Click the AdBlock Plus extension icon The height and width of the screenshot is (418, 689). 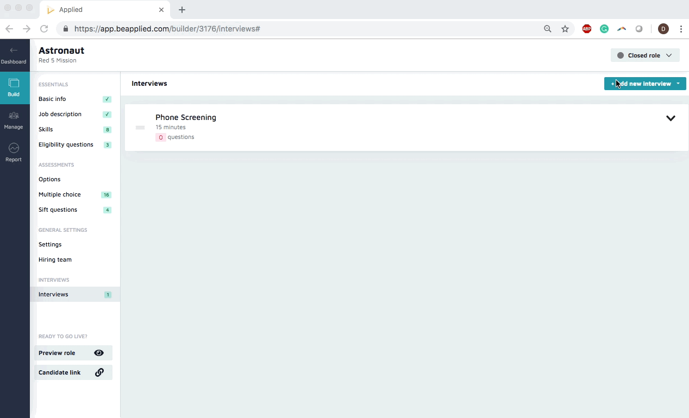[587, 29]
